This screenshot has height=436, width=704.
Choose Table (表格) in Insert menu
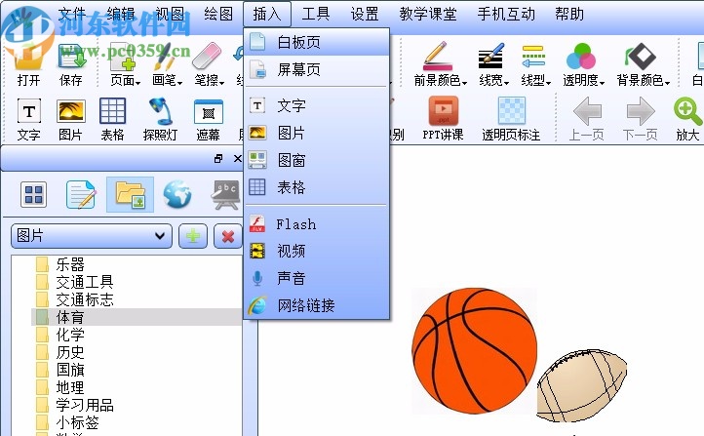(317, 187)
